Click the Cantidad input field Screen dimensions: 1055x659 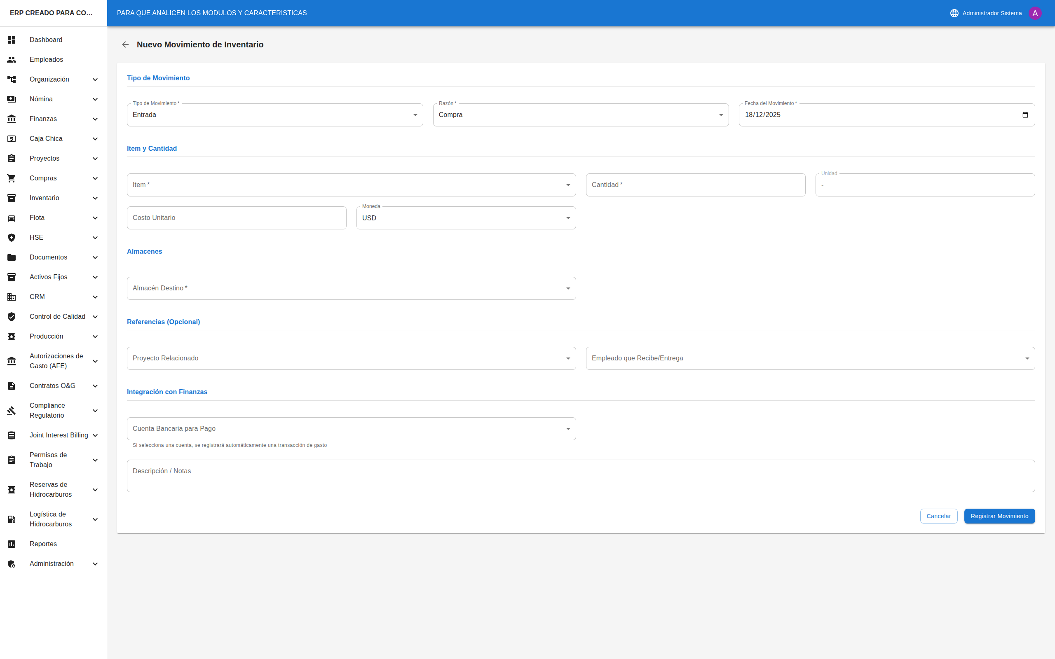pos(695,185)
